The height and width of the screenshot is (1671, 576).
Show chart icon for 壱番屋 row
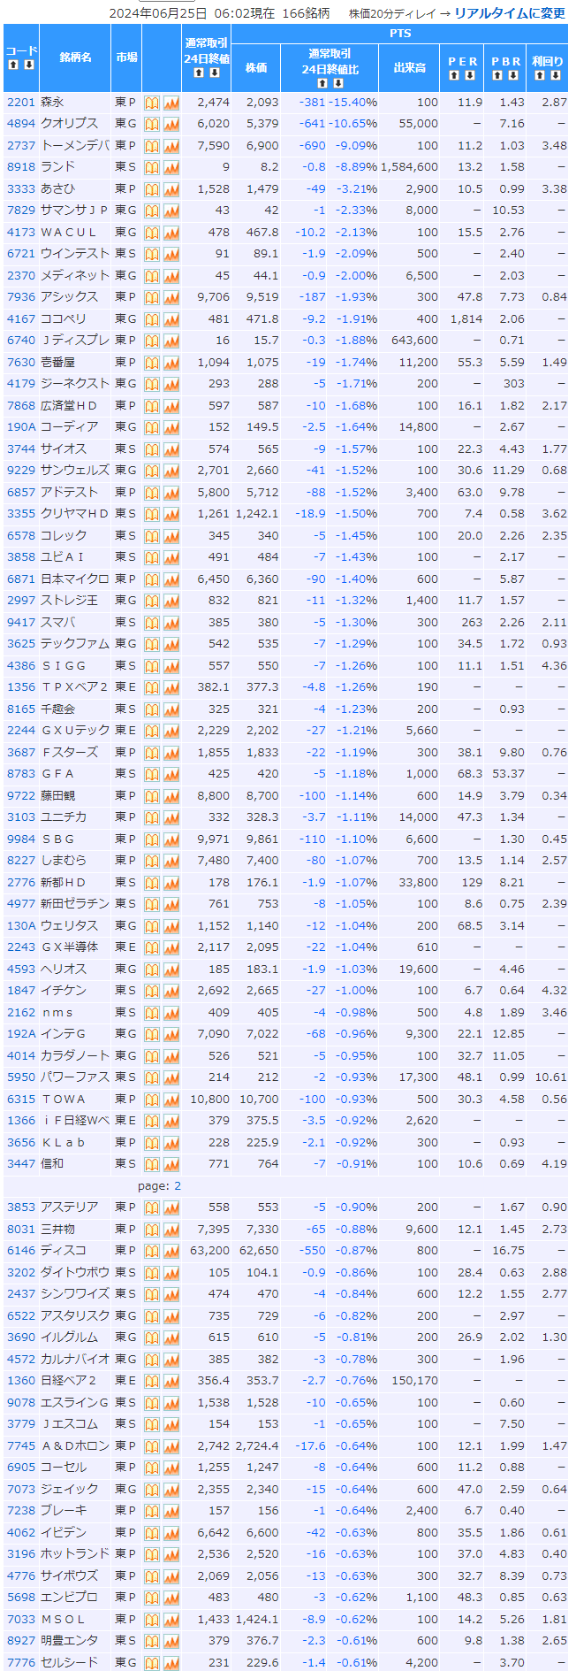point(171,363)
